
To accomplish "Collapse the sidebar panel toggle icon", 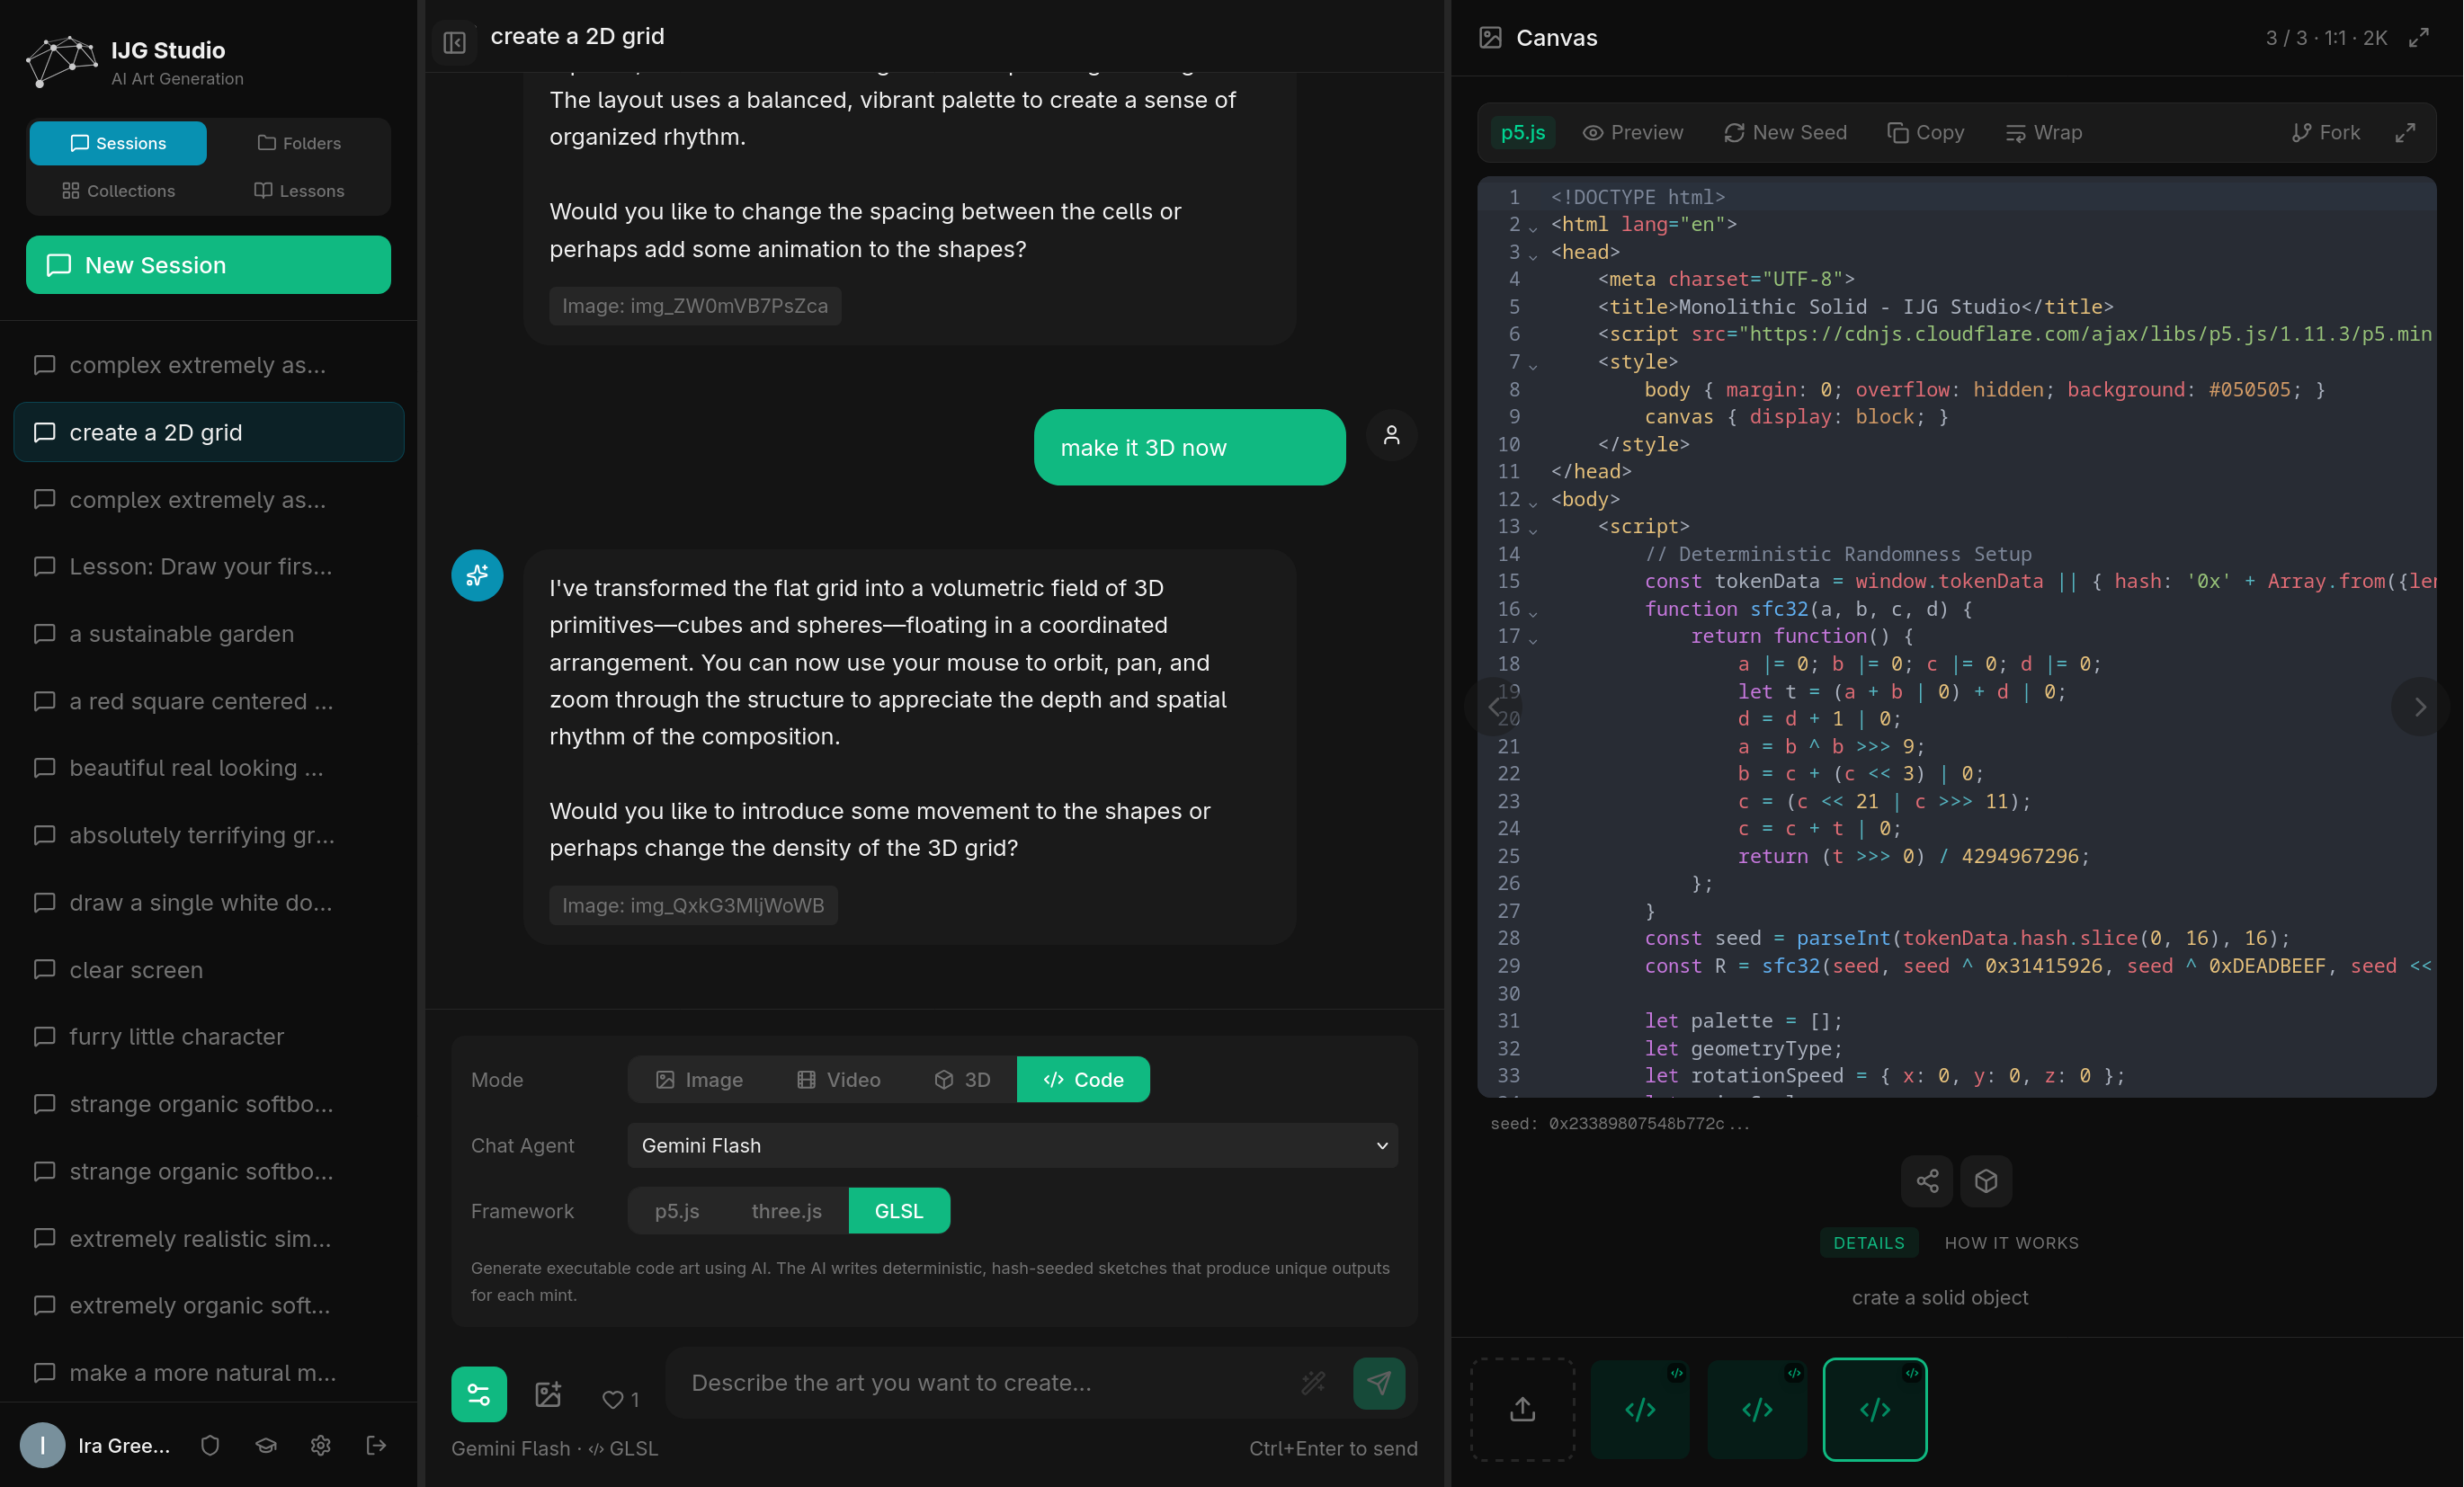I will [455, 42].
